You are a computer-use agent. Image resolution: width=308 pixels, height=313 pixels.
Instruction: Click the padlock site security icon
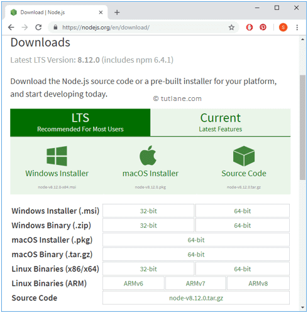click(x=55, y=27)
